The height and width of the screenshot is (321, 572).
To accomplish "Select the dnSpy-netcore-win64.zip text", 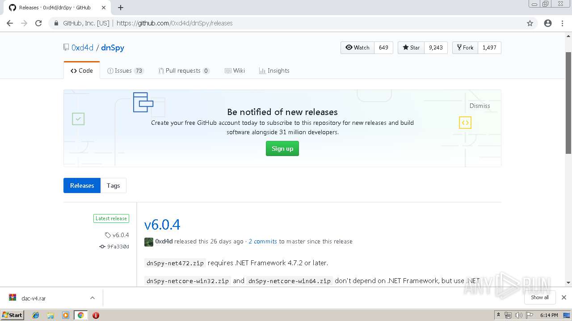I will [x=290, y=281].
